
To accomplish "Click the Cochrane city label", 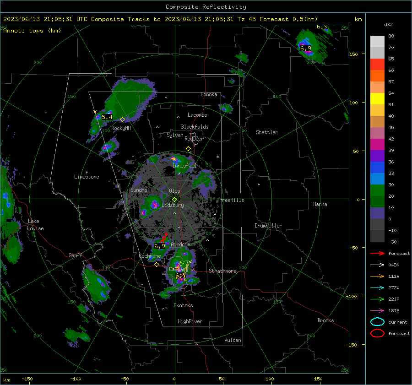I will click(150, 256).
